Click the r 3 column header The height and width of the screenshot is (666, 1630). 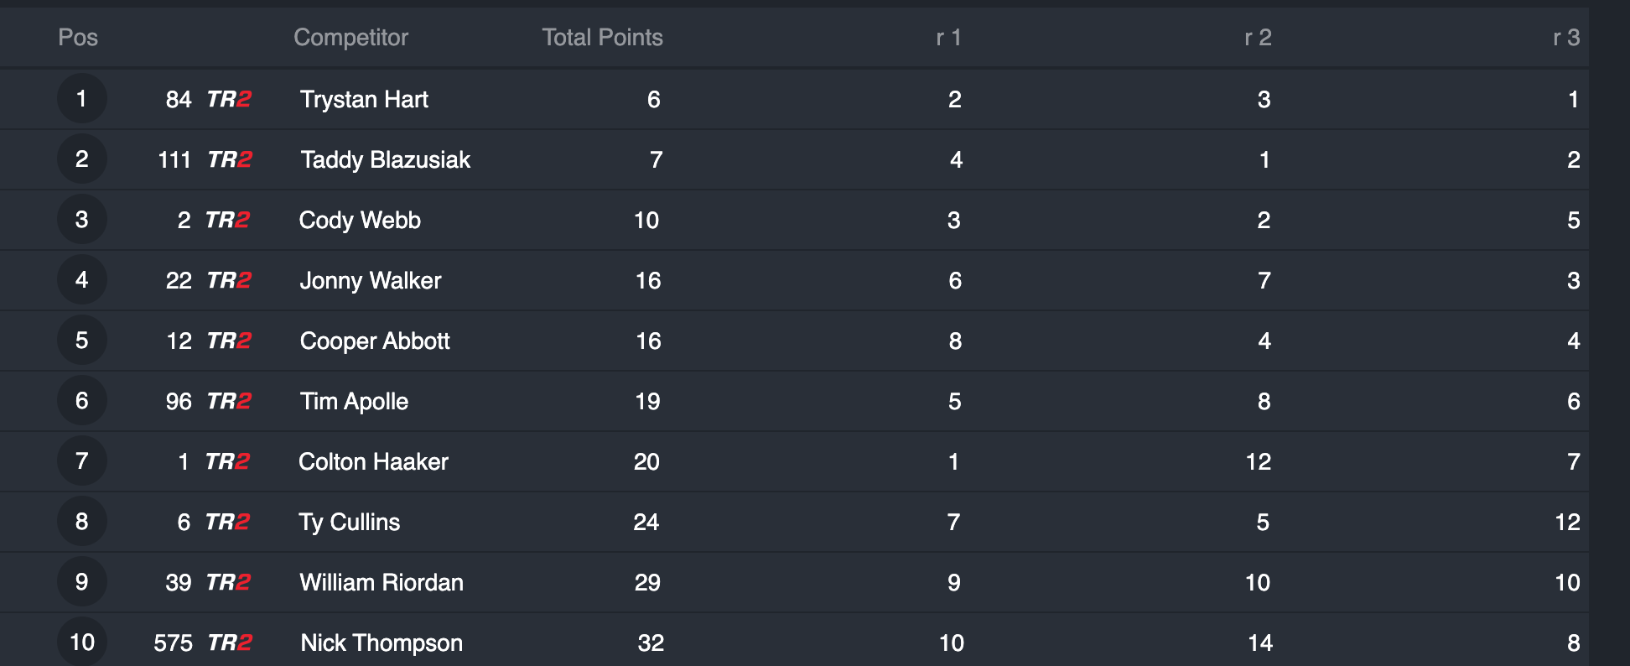1565,38
